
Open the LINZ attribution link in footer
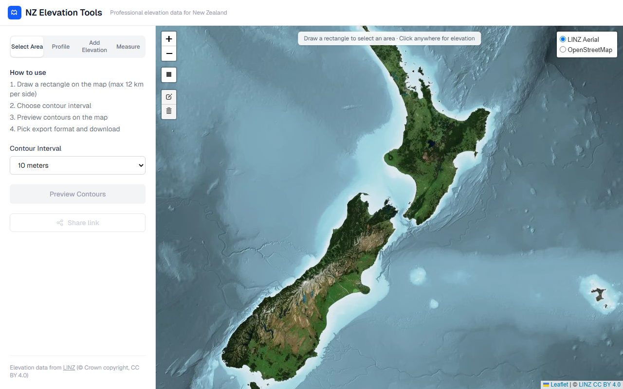(69, 368)
